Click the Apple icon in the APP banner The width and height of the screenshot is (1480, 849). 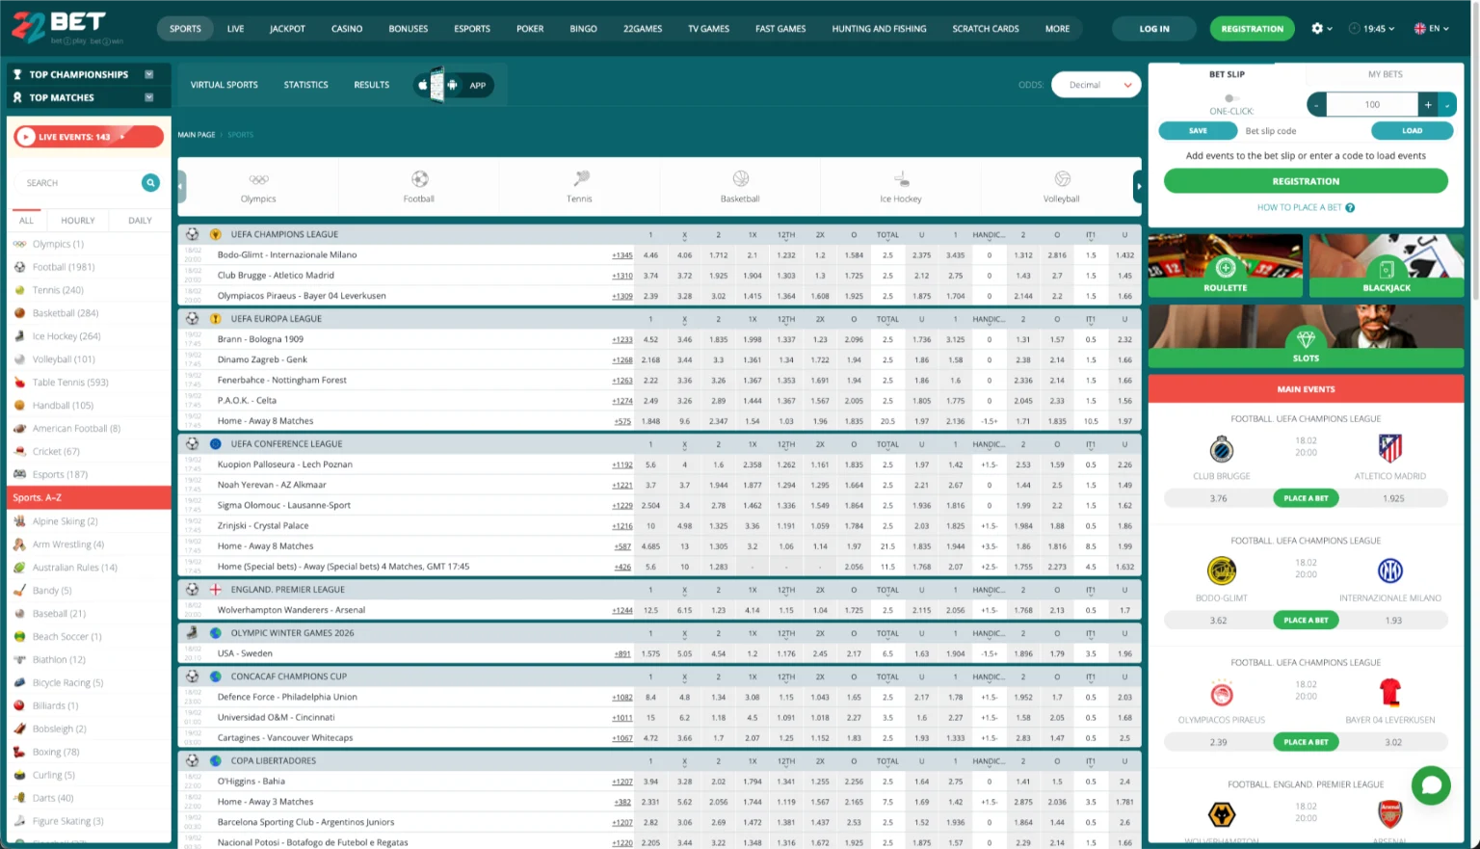coord(424,85)
